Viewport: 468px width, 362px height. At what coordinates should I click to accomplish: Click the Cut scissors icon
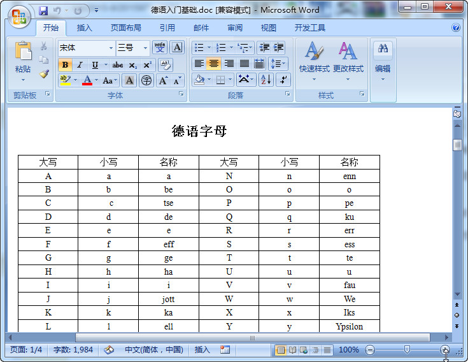point(43,46)
